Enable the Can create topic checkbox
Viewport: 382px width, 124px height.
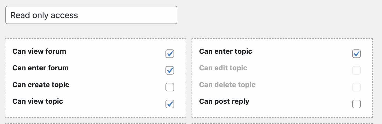click(x=170, y=87)
